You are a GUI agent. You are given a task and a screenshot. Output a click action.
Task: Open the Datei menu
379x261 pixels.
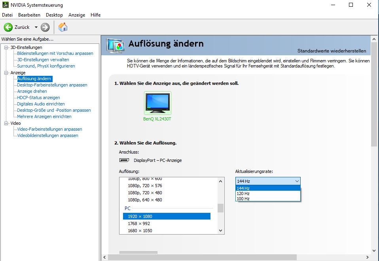point(8,15)
